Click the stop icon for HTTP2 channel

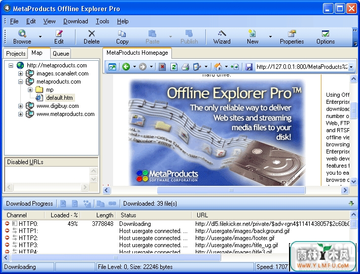(x=7, y=238)
